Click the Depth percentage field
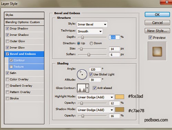The image size is (172, 130). tap(115, 37)
